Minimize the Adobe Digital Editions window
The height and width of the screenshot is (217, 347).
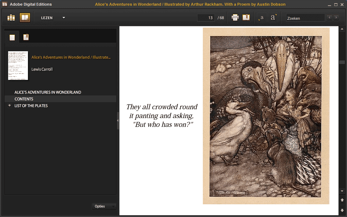click(x=330, y=5)
